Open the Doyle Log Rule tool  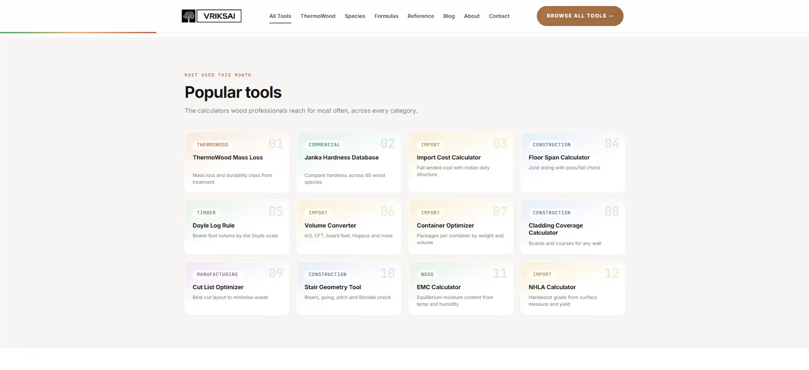pos(237,227)
